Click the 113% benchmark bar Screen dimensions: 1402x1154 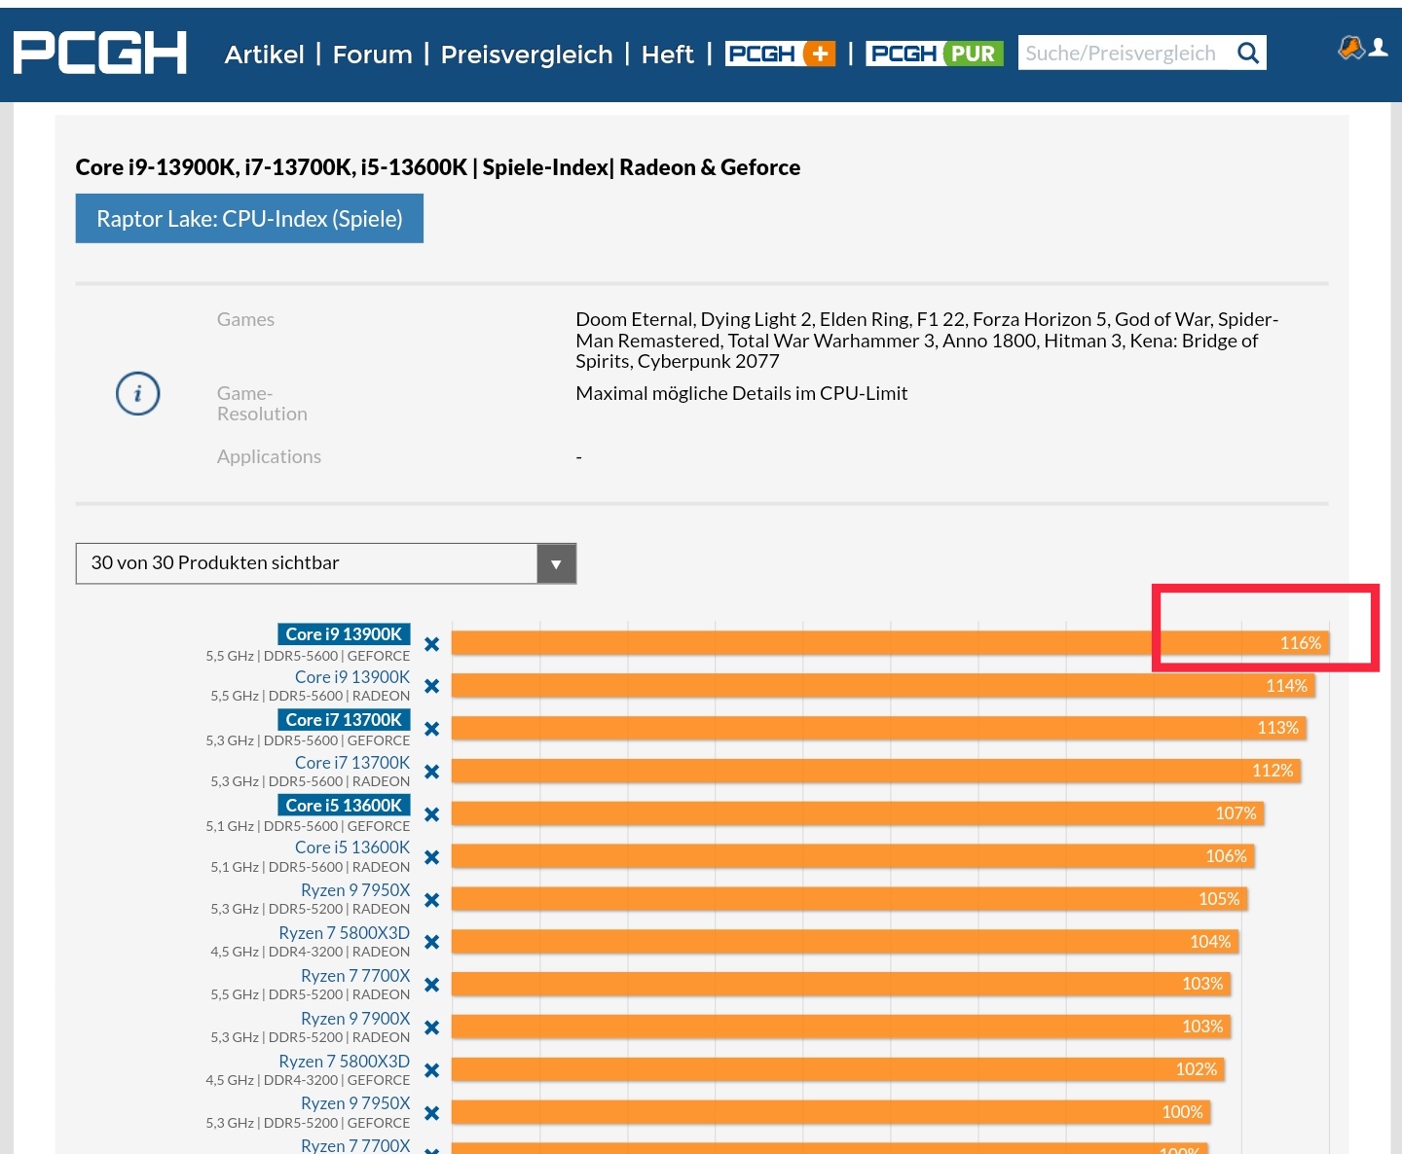(878, 728)
